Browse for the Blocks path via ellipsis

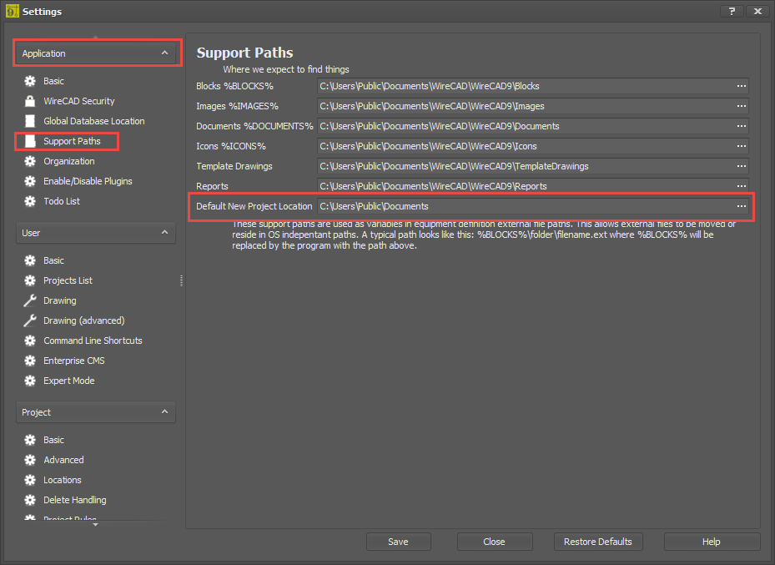[x=742, y=86]
